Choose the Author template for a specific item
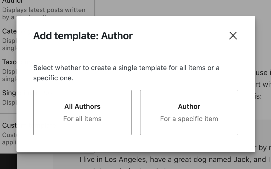 click(x=189, y=112)
